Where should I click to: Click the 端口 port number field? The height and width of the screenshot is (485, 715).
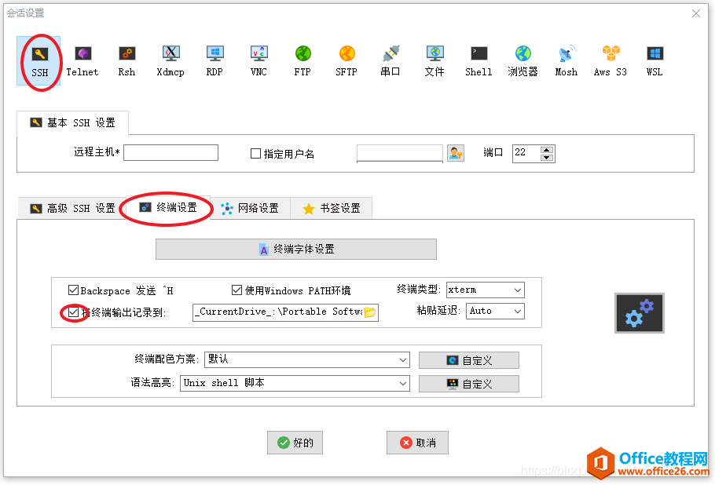click(x=526, y=154)
